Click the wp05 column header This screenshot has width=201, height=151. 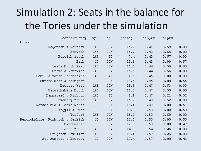(x=96, y=37)
